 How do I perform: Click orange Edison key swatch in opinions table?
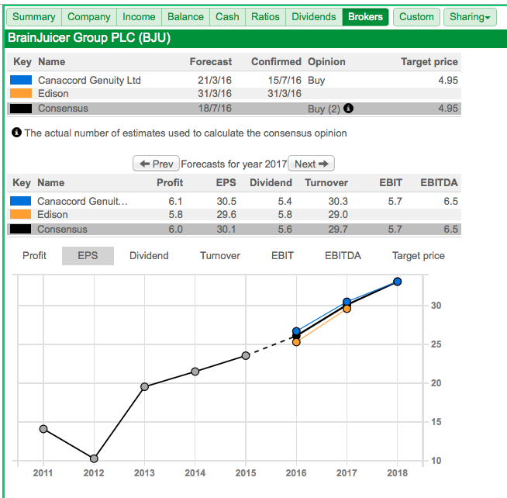pos(21,93)
